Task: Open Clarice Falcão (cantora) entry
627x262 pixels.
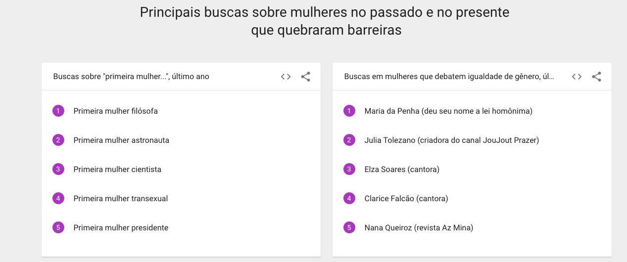Action: pos(406,199)
